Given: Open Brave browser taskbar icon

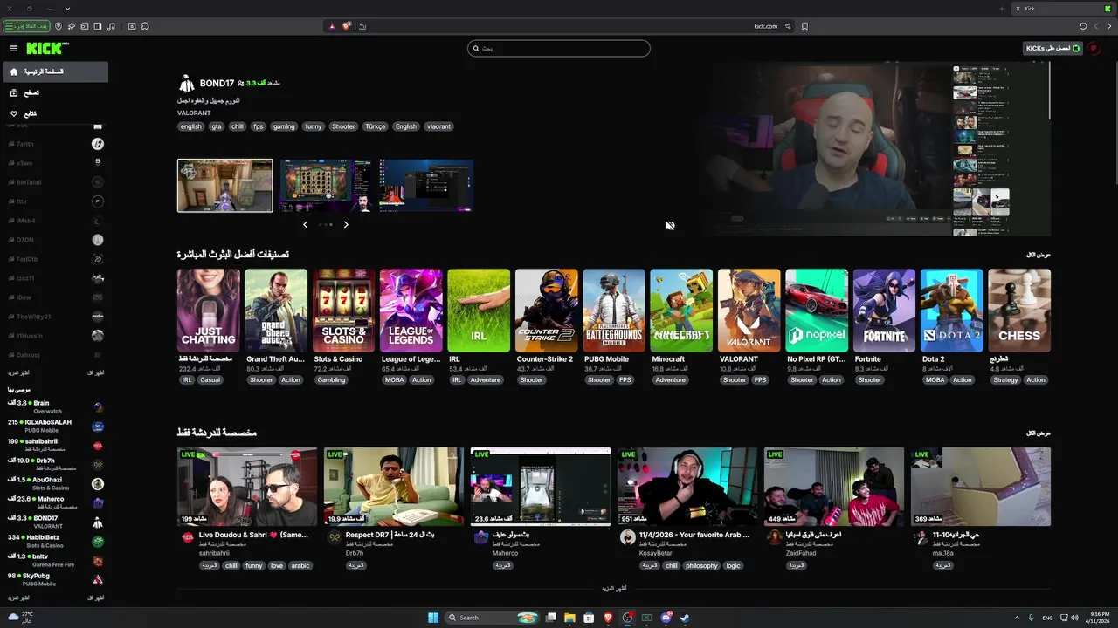Looking at the screenshot, I should coord(609,618).
